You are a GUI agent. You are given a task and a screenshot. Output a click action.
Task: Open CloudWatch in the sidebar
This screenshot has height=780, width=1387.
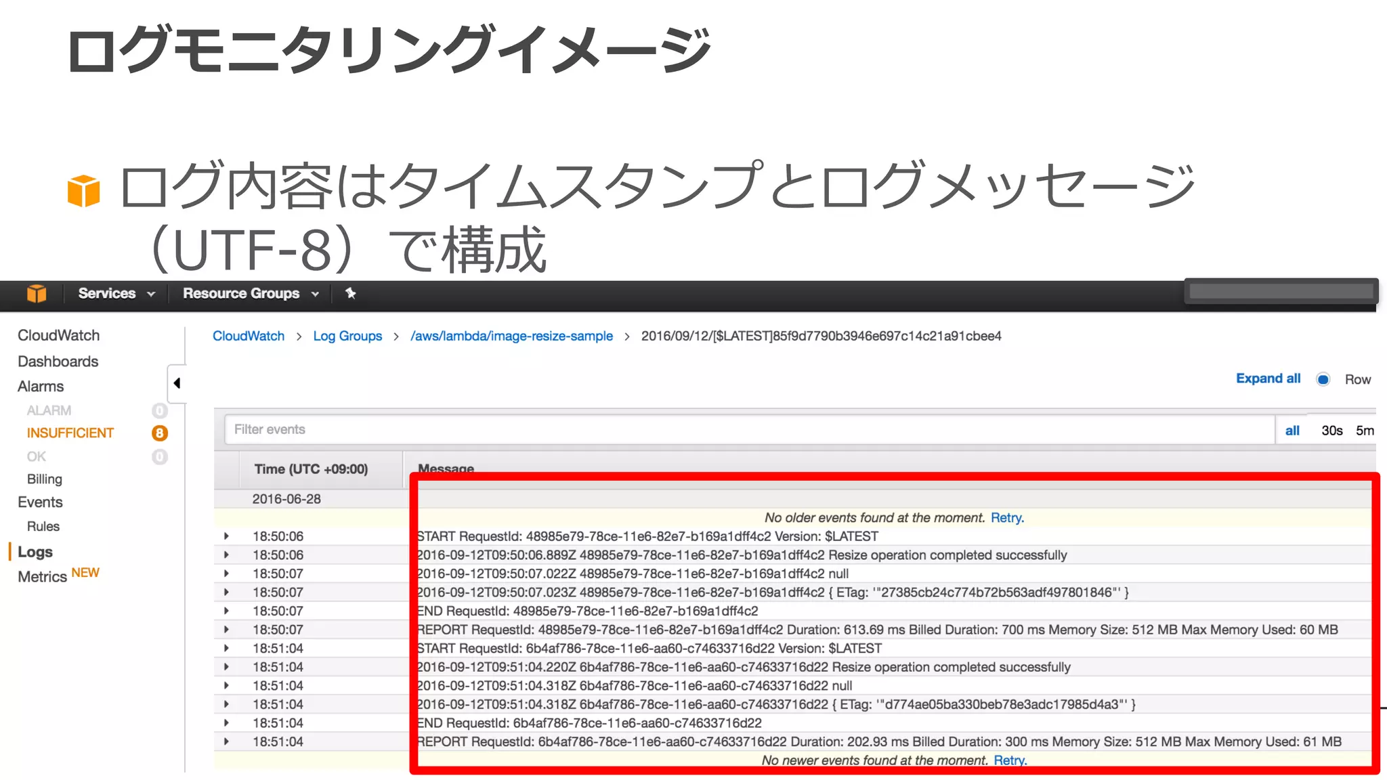(x=58, y=335)
